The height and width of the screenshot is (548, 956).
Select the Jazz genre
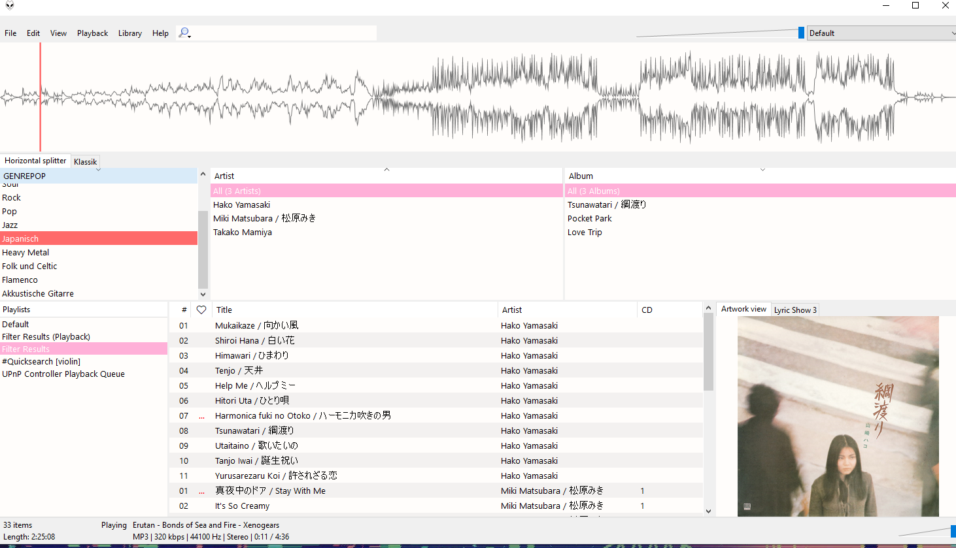pyautogui.click(x=98, y=225)
